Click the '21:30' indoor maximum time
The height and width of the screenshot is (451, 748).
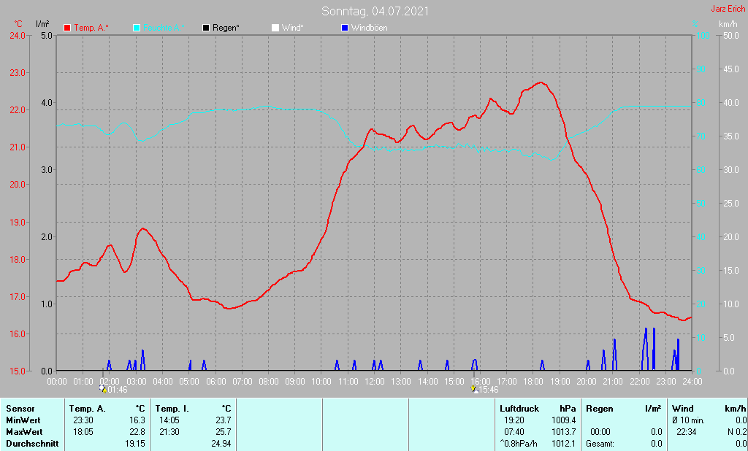[x=169, y=432]
